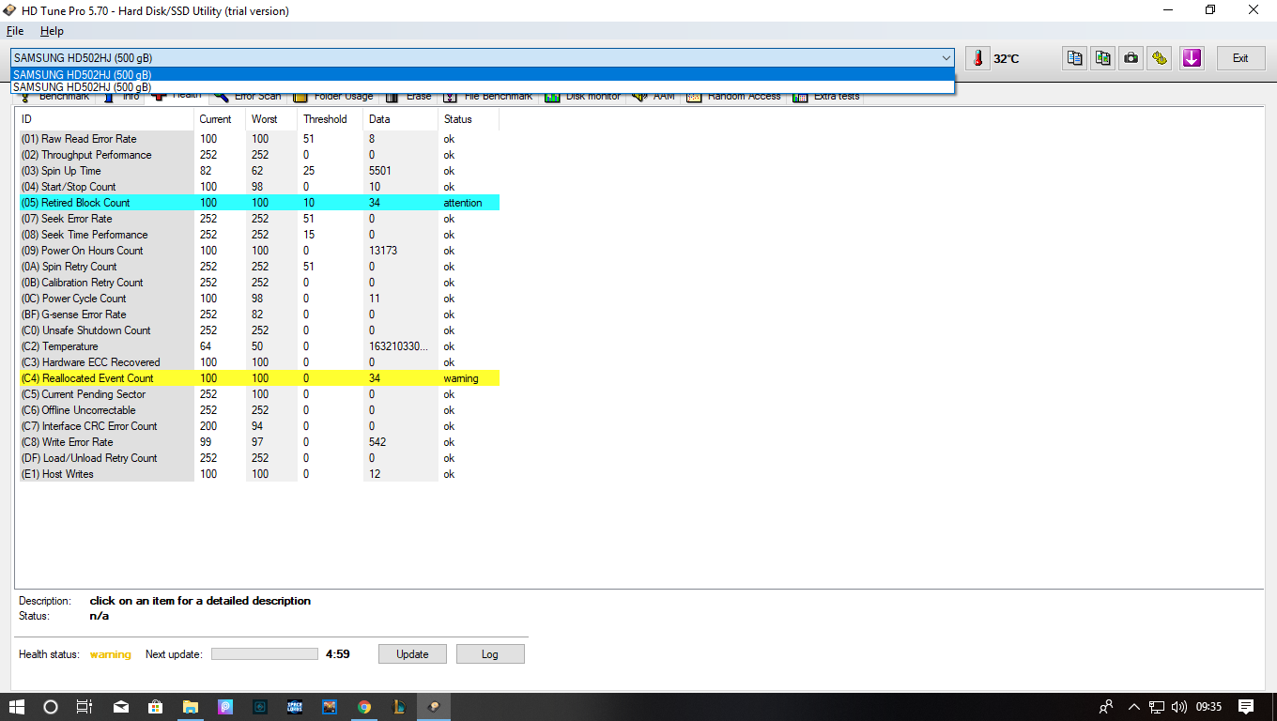Viewport: 1277px width, 721px height.
Task: Open the options gears icon
Action: [1161, 58]
